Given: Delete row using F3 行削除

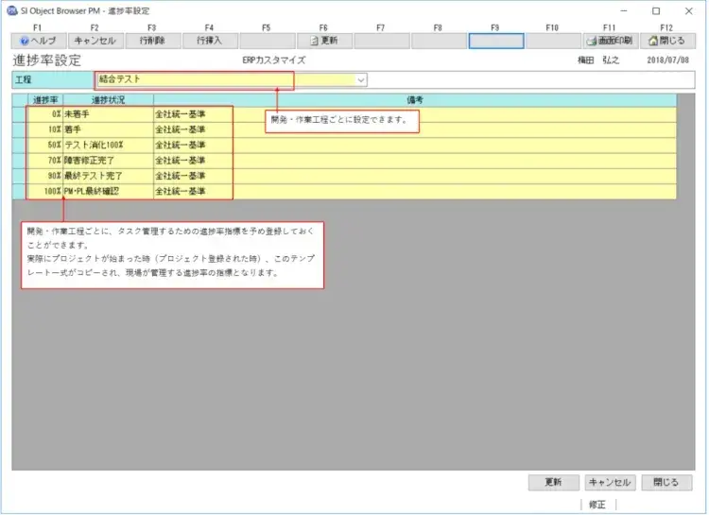Looking at the screenshot, I should pos(153,41).
